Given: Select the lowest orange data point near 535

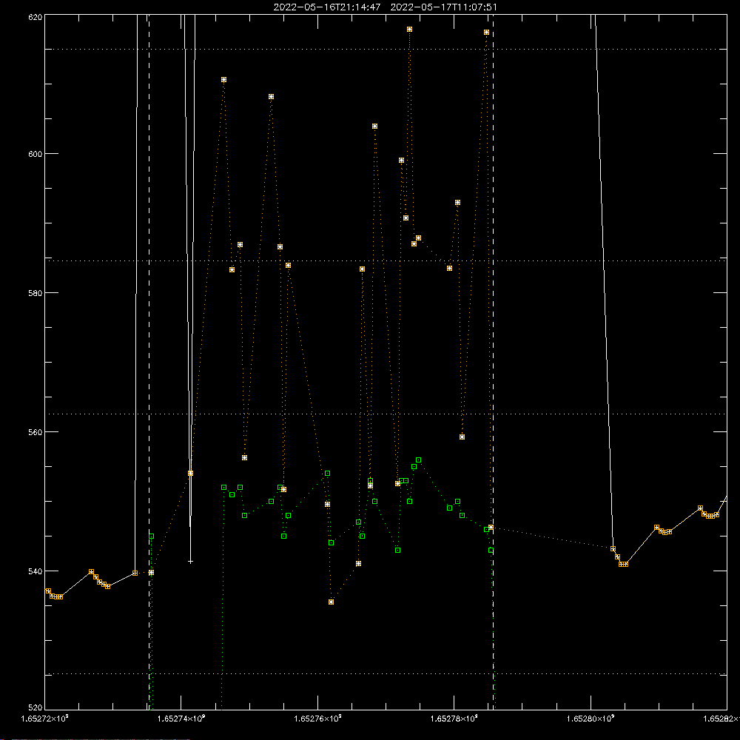Looking at the screenshot, I should click(332, 602).
